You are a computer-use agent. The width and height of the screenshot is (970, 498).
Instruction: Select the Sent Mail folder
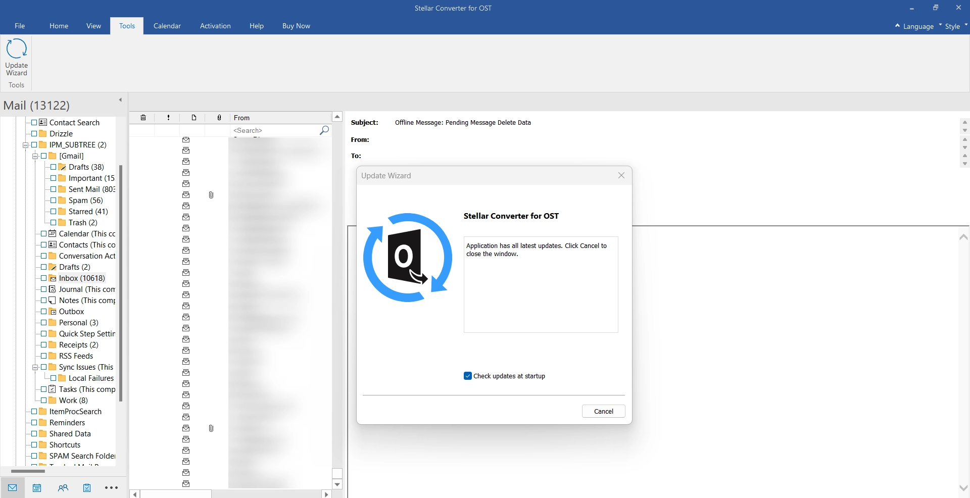click(91, 189)
